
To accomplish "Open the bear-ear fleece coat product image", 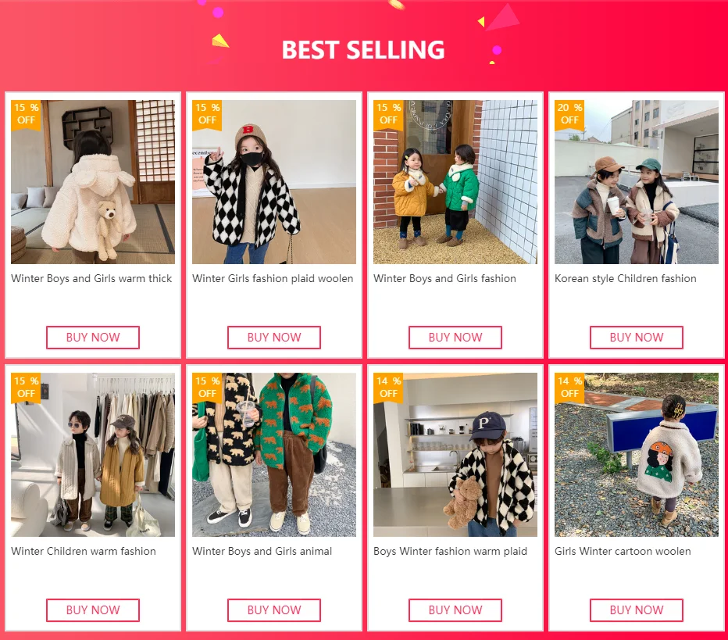I will click(x=93, y=182).
